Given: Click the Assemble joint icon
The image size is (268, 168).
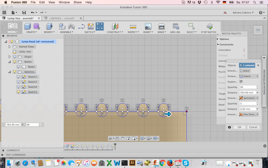Looking at the screenshot, I should pos(71,26).
